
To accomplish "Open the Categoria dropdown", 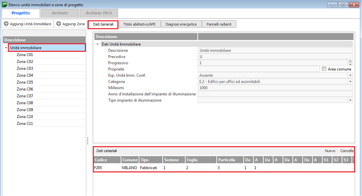I will click(350, 82).
